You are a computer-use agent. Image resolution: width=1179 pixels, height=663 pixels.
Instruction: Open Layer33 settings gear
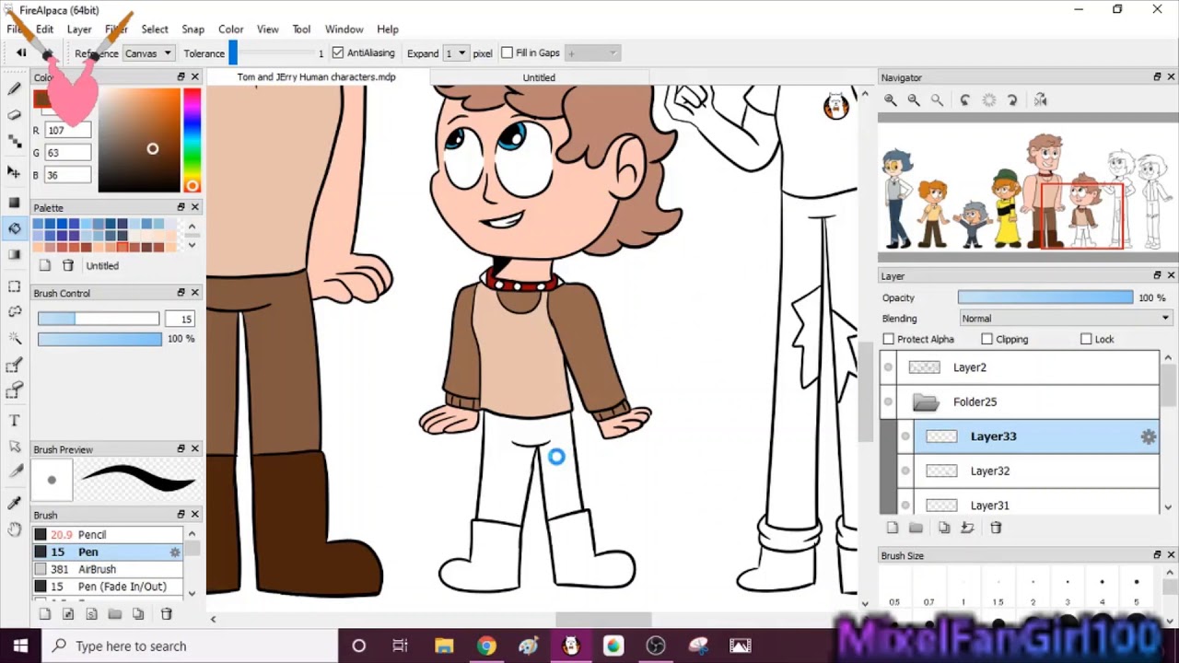click(x=1149, y=437)
